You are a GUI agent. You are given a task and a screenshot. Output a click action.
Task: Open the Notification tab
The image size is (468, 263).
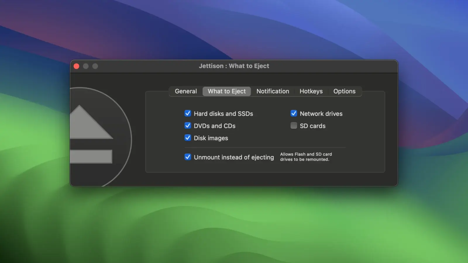273,91
